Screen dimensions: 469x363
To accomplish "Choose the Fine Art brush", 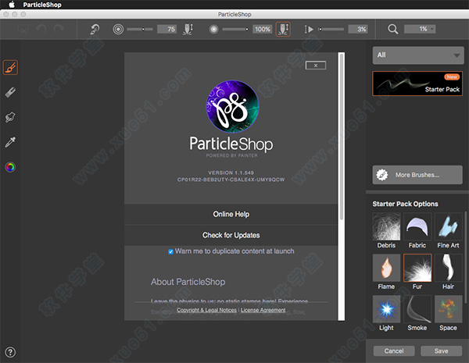I will pos(448,230).
